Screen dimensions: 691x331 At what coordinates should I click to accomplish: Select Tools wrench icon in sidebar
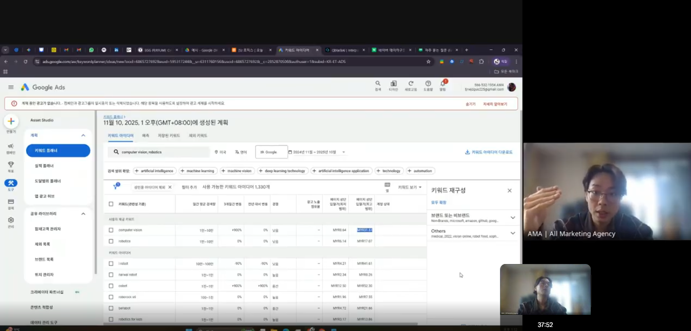click(11, 183)
